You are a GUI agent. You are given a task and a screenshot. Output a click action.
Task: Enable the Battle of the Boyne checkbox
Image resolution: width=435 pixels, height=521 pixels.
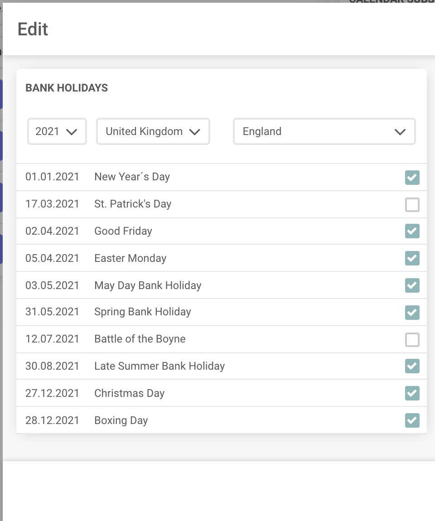[x=412, y=339]
